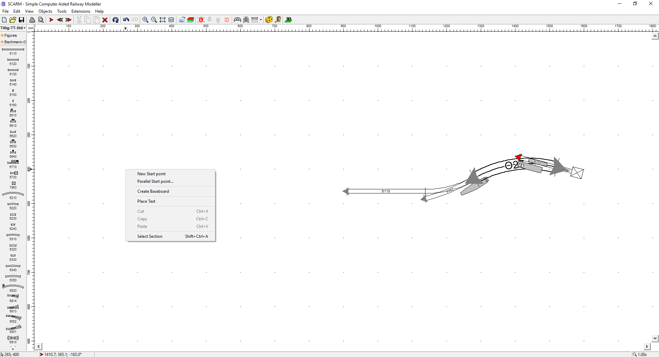This screenshot has width=659, height=357.
Task: Pick track piece 6710 from the library
Action: 13,164
